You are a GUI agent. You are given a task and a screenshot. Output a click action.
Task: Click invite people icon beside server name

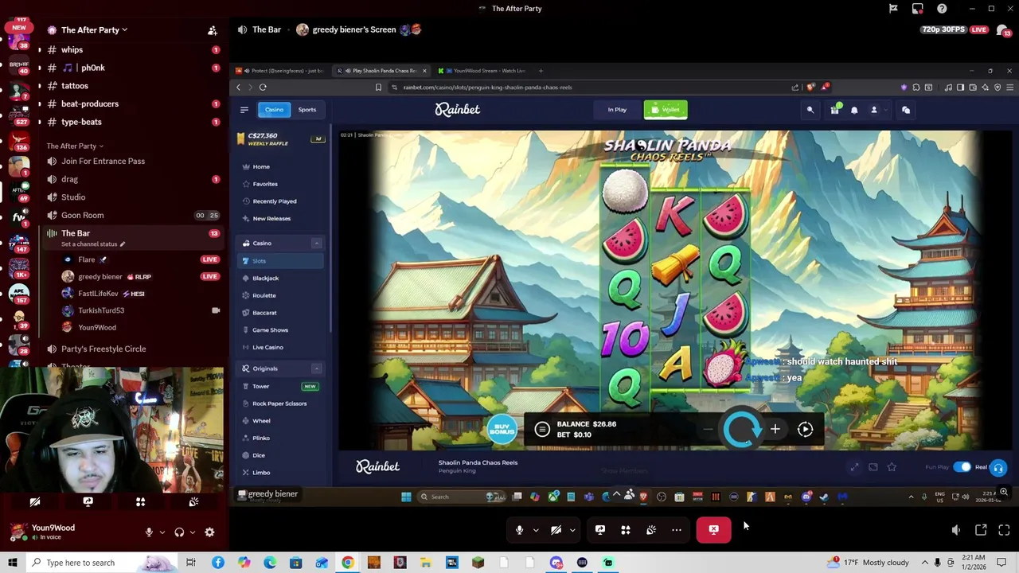click(x=213, y=30)
